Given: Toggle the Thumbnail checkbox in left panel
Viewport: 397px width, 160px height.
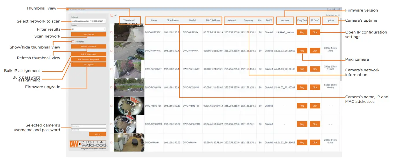Looking at the screenshot, I should [x=73, y=42].
